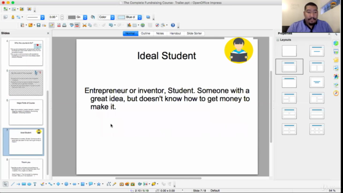
Task: Copy using the toolbar Copy icon
Action: [x=90, y=25]
